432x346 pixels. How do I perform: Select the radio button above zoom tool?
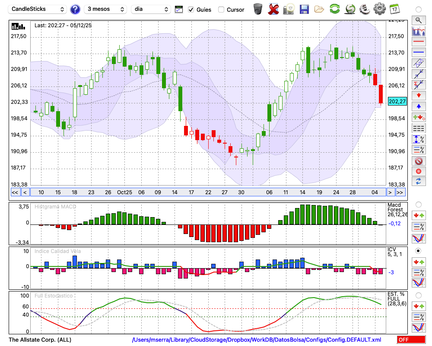click(x=419, y=10)
